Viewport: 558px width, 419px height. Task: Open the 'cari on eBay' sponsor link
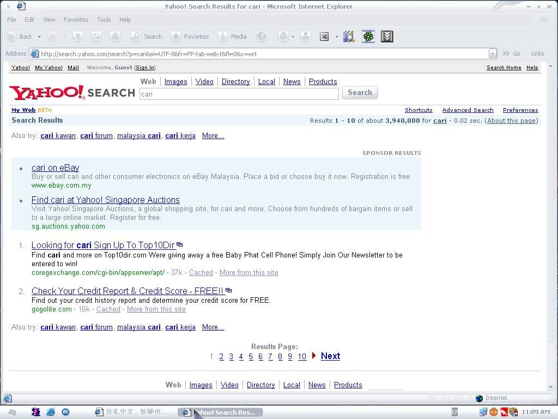click(55, 167)
